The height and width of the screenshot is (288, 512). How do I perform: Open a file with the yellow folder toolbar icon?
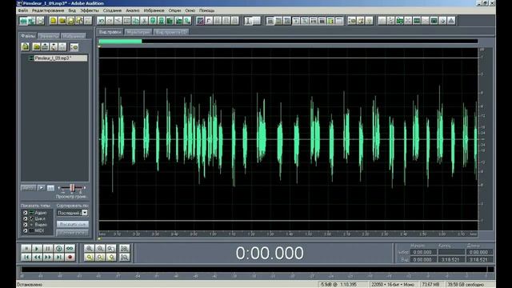click(x=62, y=22)
